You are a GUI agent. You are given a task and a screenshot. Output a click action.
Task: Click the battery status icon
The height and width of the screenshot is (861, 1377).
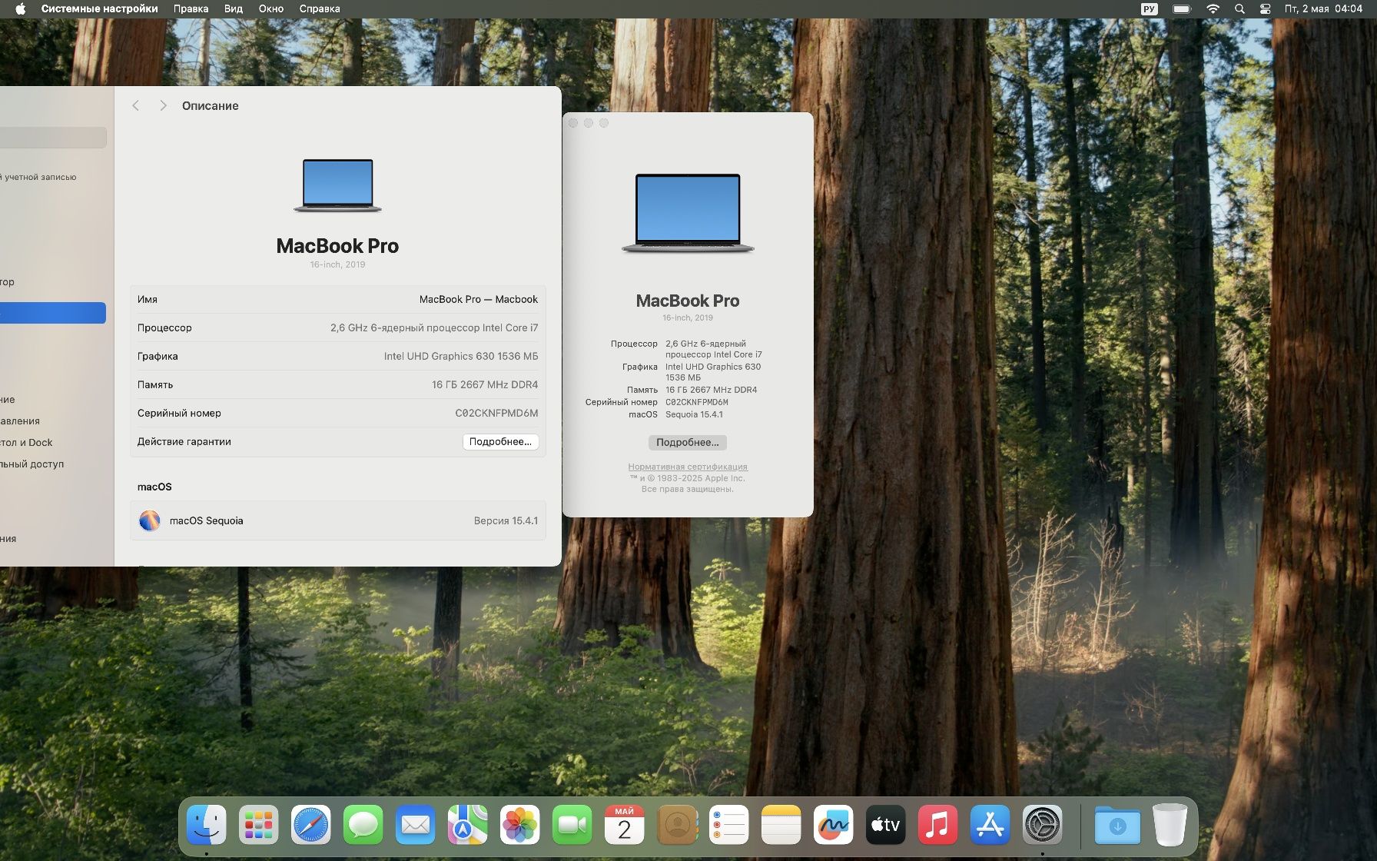point(1182,9)
